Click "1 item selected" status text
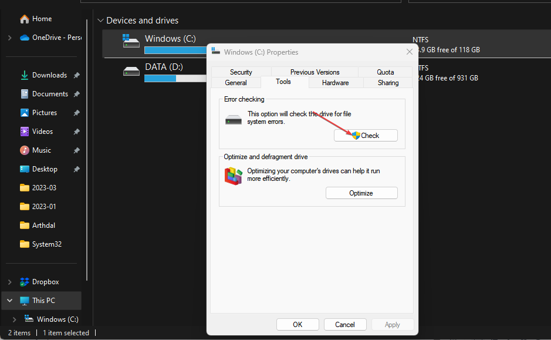The height and width of the screenshot is (340, 551). click(x=66, y=332)
